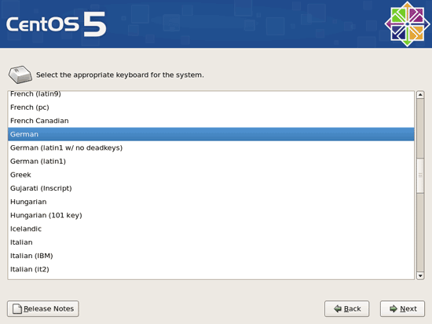
Task: Click the green left arrow icon on Back
Action: tap(338, 308)
